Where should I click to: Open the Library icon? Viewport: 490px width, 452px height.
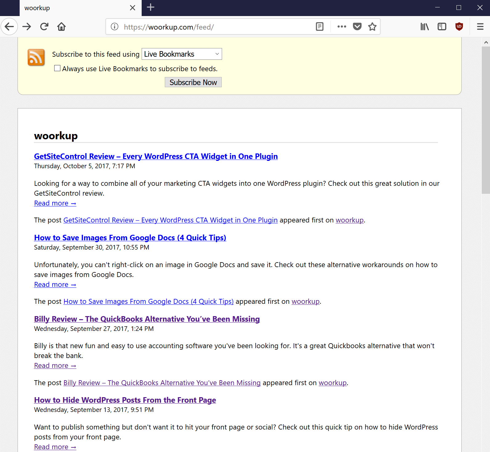pyautogui.click(x=425, y=27)
